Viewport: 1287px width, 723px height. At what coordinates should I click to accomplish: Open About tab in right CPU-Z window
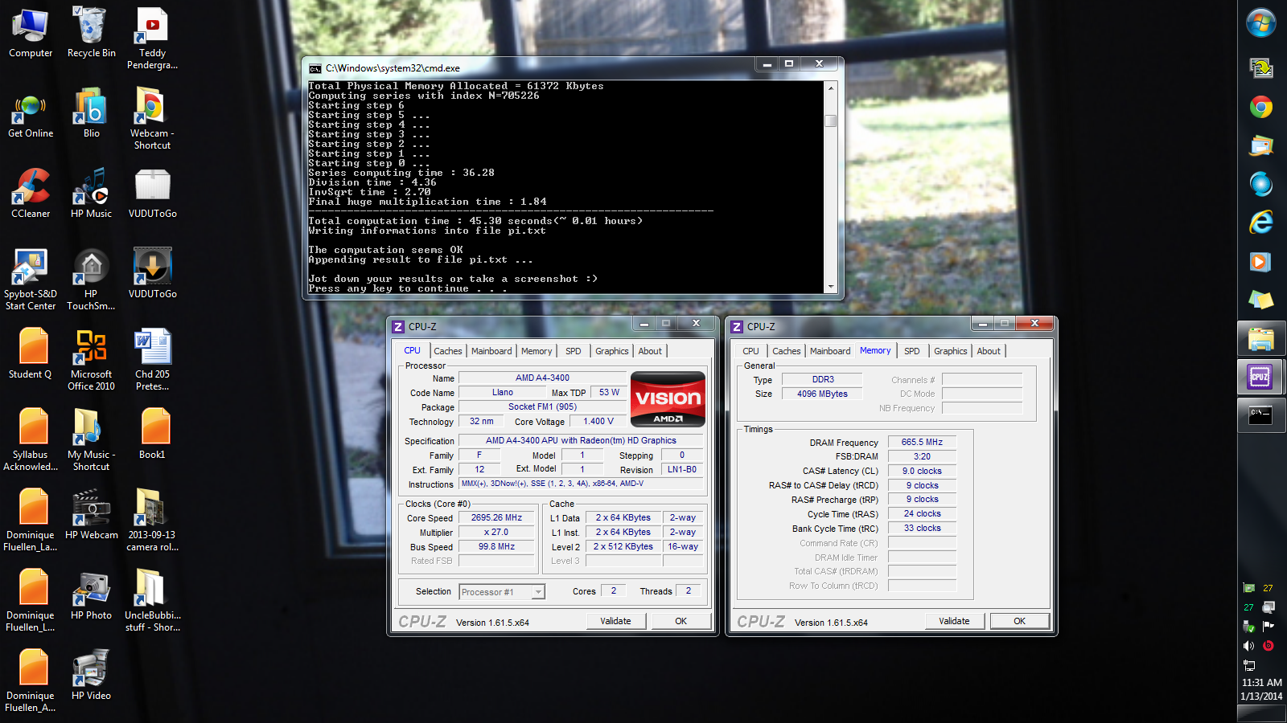[989, 351]
